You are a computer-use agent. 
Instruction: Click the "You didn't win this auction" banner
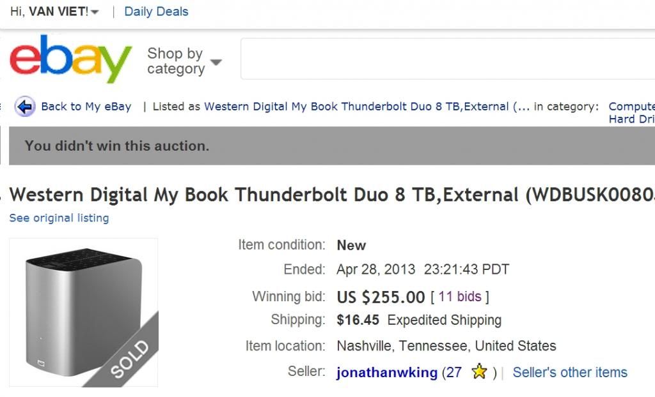(x=332, y=146)
